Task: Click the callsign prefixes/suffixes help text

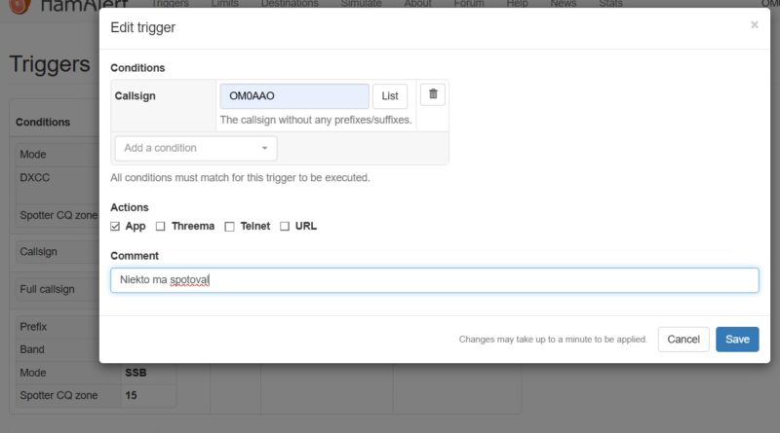Action: pos(316,120)
